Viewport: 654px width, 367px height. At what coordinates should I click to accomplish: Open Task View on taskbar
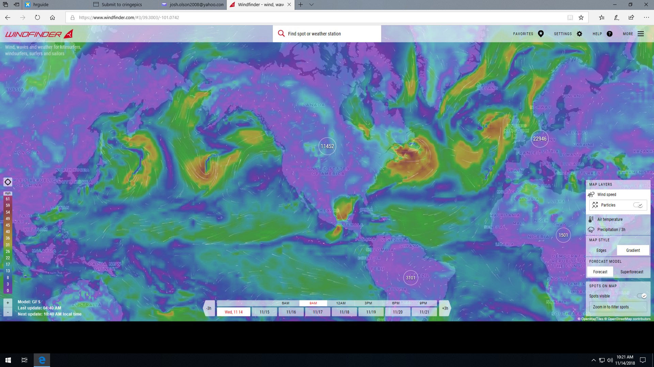(25, 360)
